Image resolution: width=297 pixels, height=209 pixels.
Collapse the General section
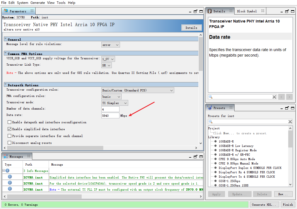(x=5, y=39)
